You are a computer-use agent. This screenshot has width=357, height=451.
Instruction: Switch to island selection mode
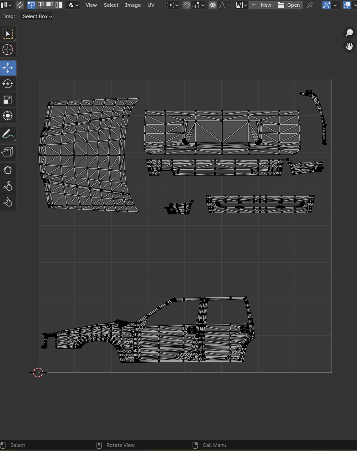[x=59, y=5]
